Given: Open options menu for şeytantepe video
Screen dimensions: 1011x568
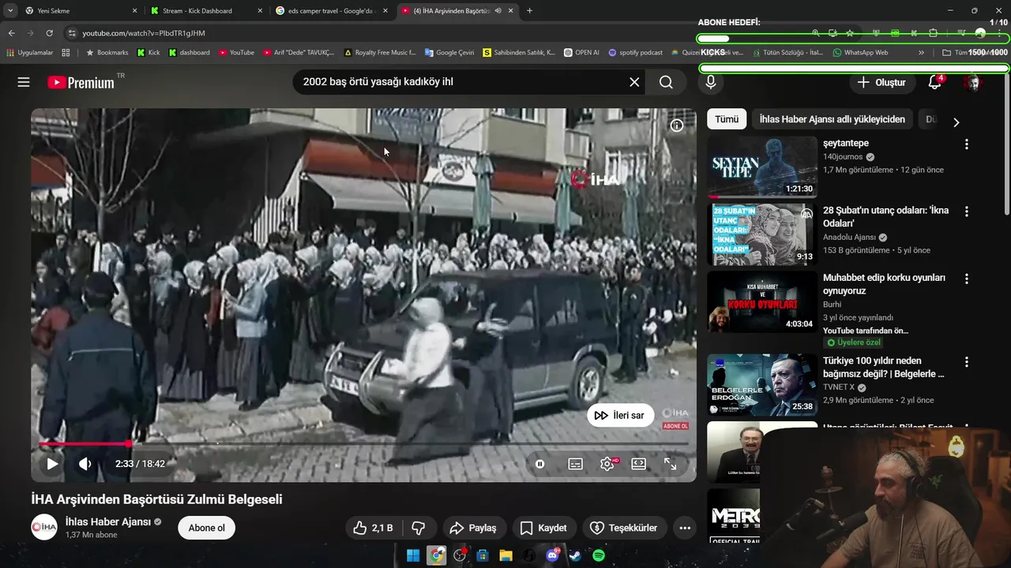Looking at the screenshot, I should point(966,144).
